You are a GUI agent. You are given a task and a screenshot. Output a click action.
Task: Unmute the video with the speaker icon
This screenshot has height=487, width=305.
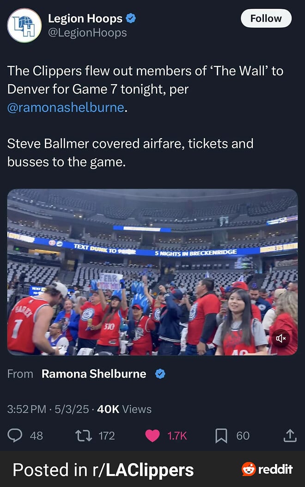pos(281,338)
